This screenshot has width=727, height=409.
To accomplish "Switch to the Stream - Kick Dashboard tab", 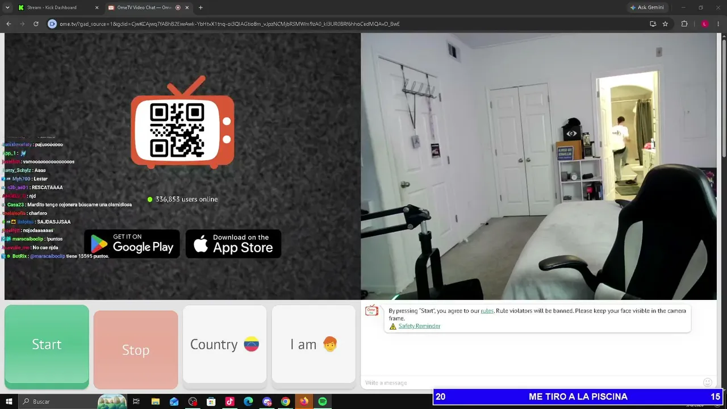I will coord(56,7).
